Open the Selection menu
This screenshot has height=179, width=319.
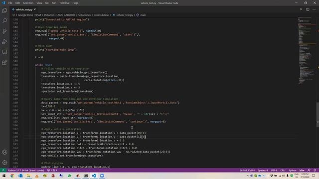click(28, 3)
